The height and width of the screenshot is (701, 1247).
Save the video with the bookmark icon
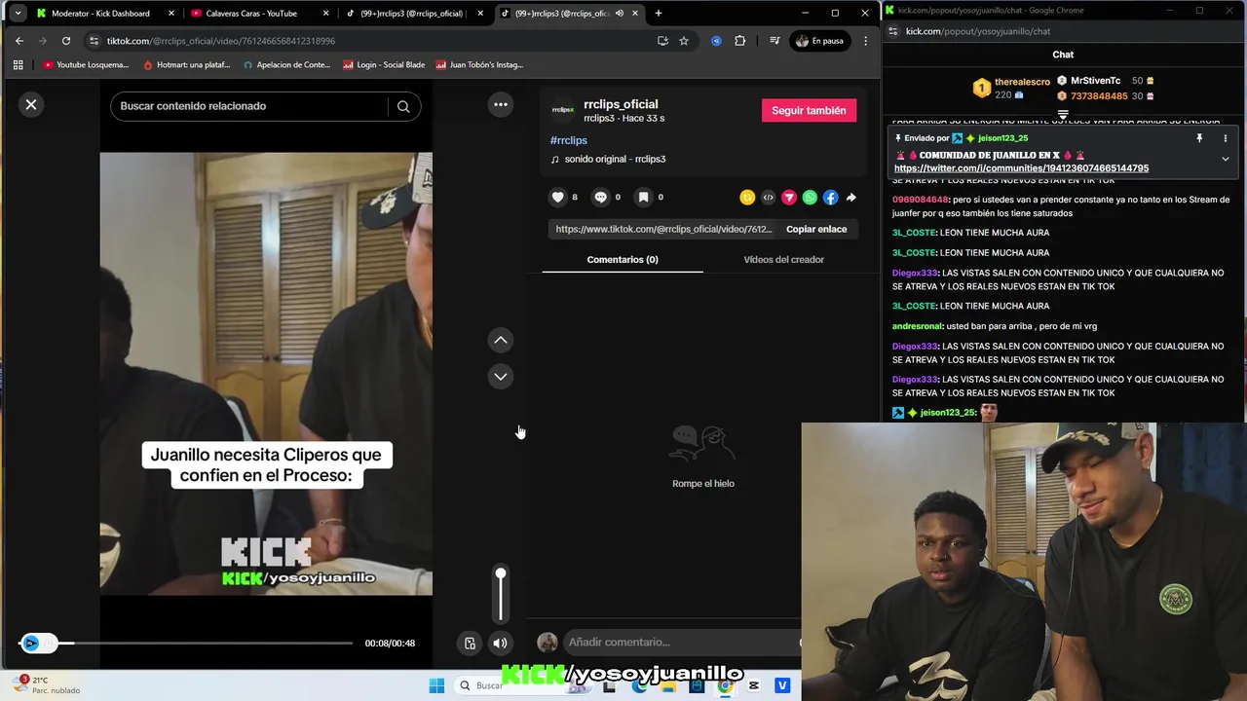[x=643, y=197]
